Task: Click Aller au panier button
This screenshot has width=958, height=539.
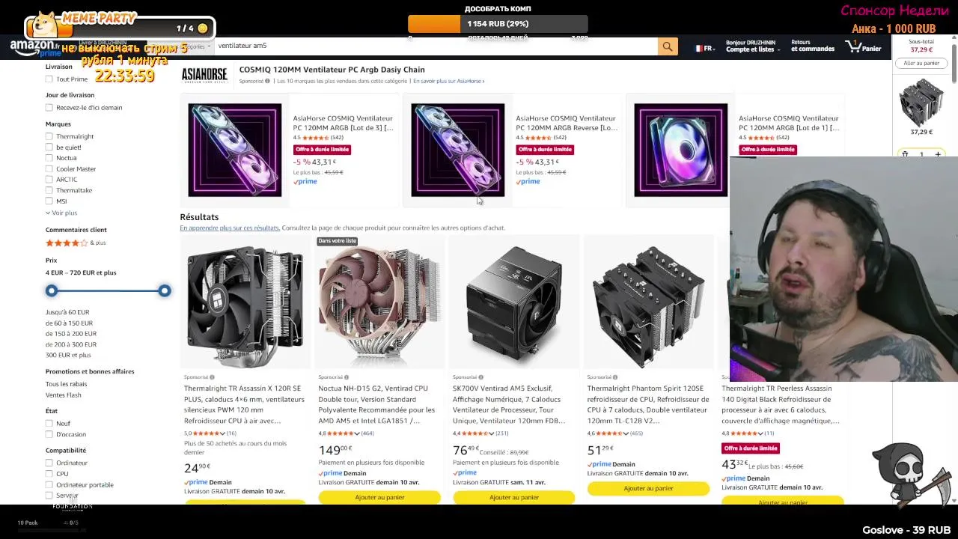Action: click(x=921, y=64)
